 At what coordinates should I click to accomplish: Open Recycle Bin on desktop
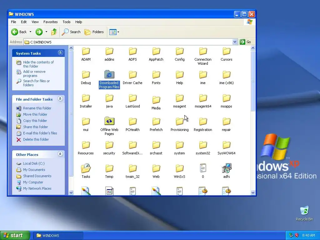[x=304, y=213]
